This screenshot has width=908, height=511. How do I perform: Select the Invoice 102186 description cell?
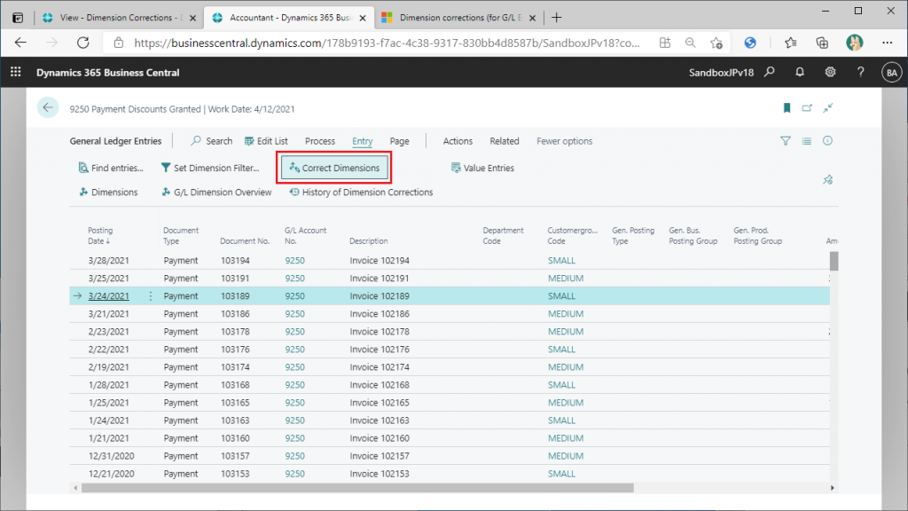point(380,314)
